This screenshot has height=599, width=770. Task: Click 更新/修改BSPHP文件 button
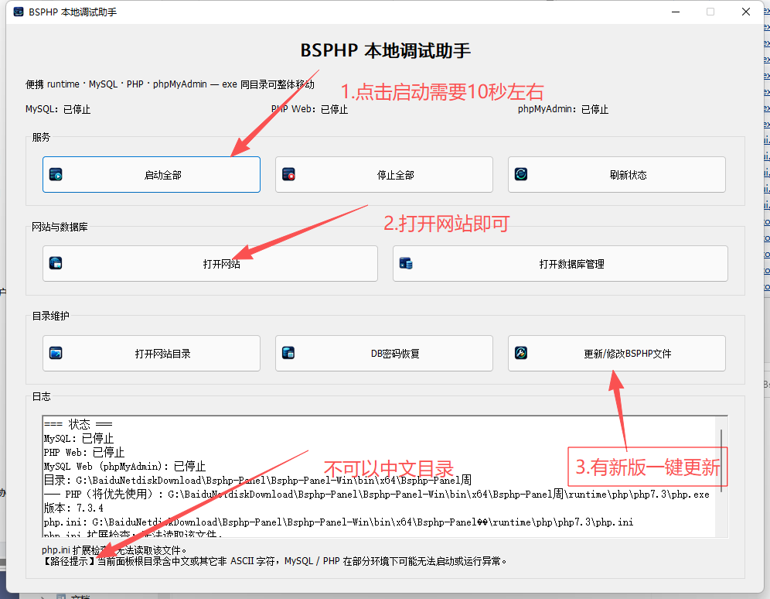(617, 354)
